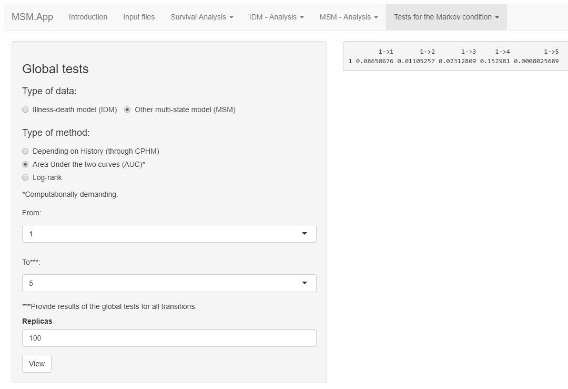The width and height of the screenshot is (568, 389).
Task: Click the From dropdown arrow icon
Action: (x=305, y=234)
